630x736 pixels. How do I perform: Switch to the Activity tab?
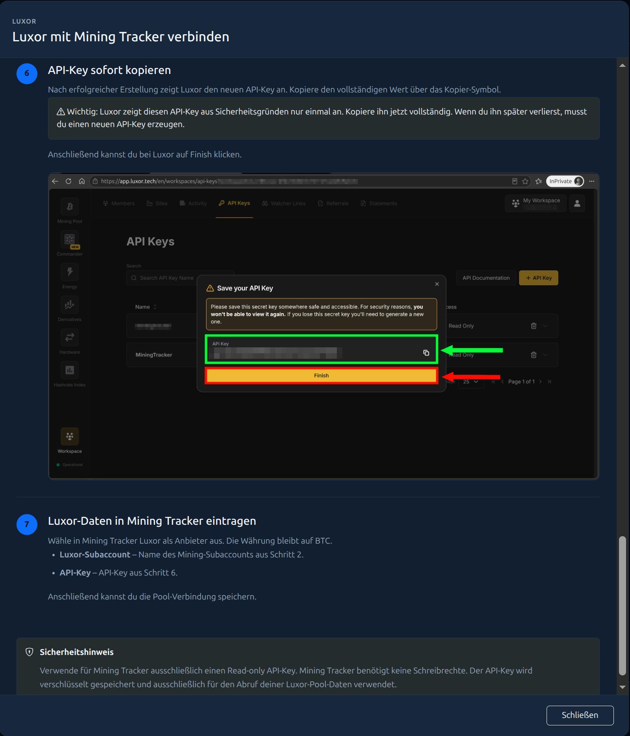(x=193, y=203)
